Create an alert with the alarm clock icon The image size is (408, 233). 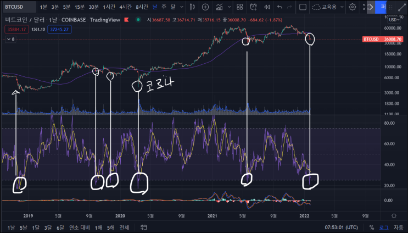tap(253, 7)
